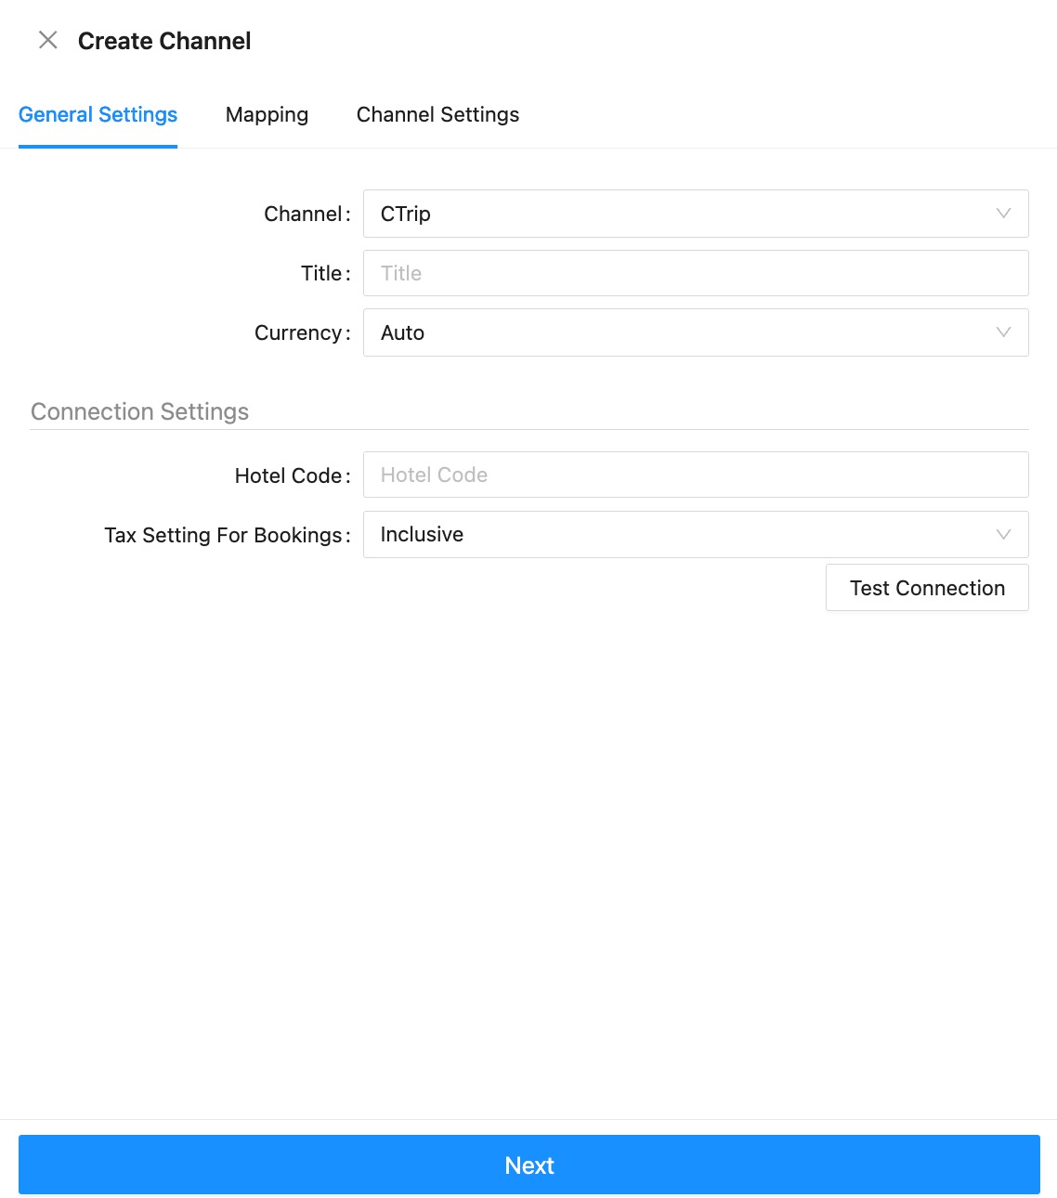Focus the Hotel Code input field

(696, 475)
